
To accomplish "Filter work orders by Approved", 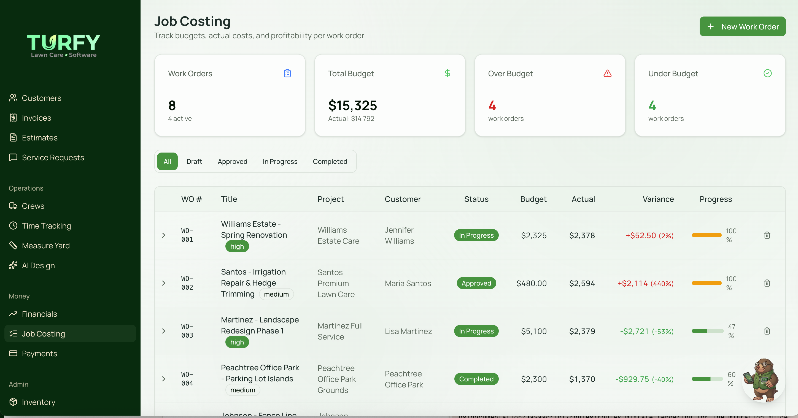I will click(x=232, y=162).
